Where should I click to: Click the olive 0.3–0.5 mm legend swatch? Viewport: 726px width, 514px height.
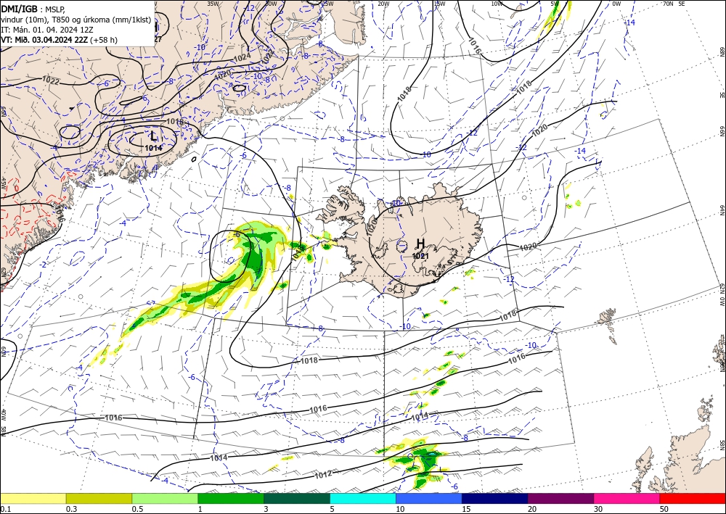tap(99, 498)
